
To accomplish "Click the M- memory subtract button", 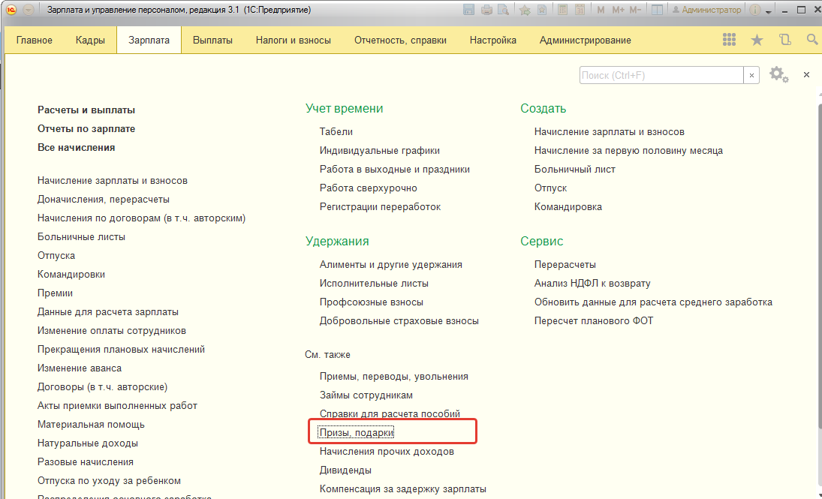I will click(635, 10).
